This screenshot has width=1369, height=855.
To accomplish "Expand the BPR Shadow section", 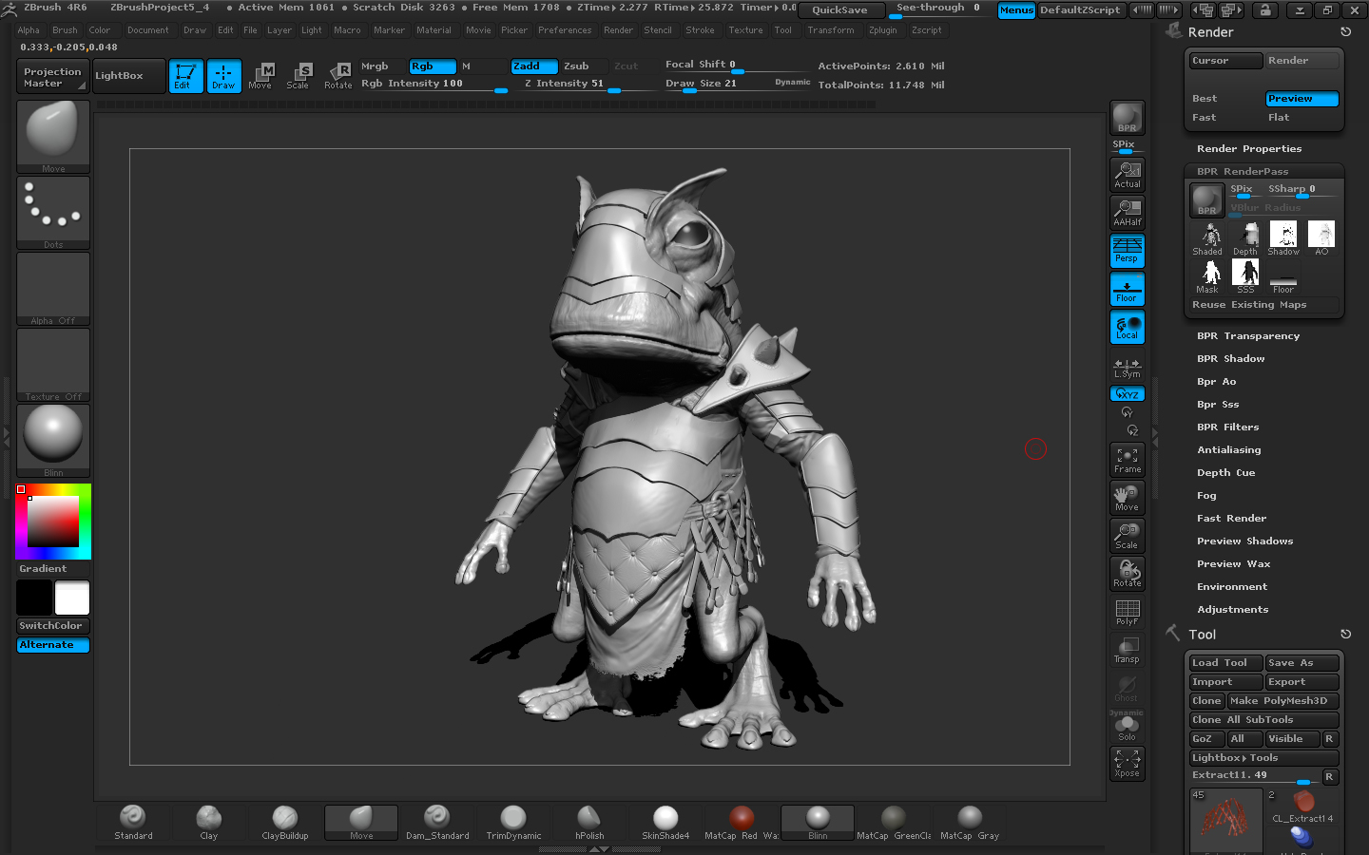I will click(x=1230, y=359).
